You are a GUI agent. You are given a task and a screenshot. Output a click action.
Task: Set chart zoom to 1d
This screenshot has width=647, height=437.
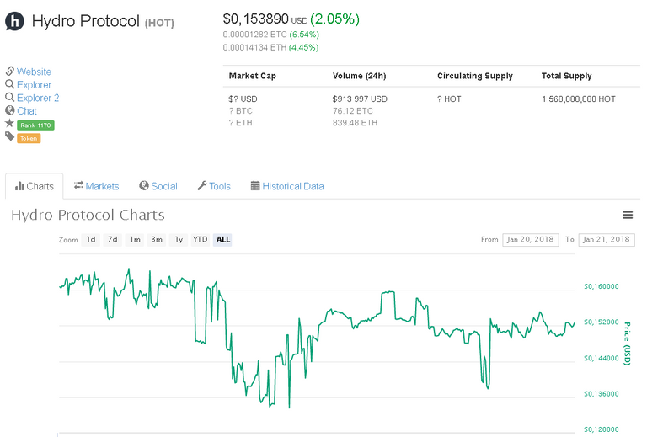(91, 239)
